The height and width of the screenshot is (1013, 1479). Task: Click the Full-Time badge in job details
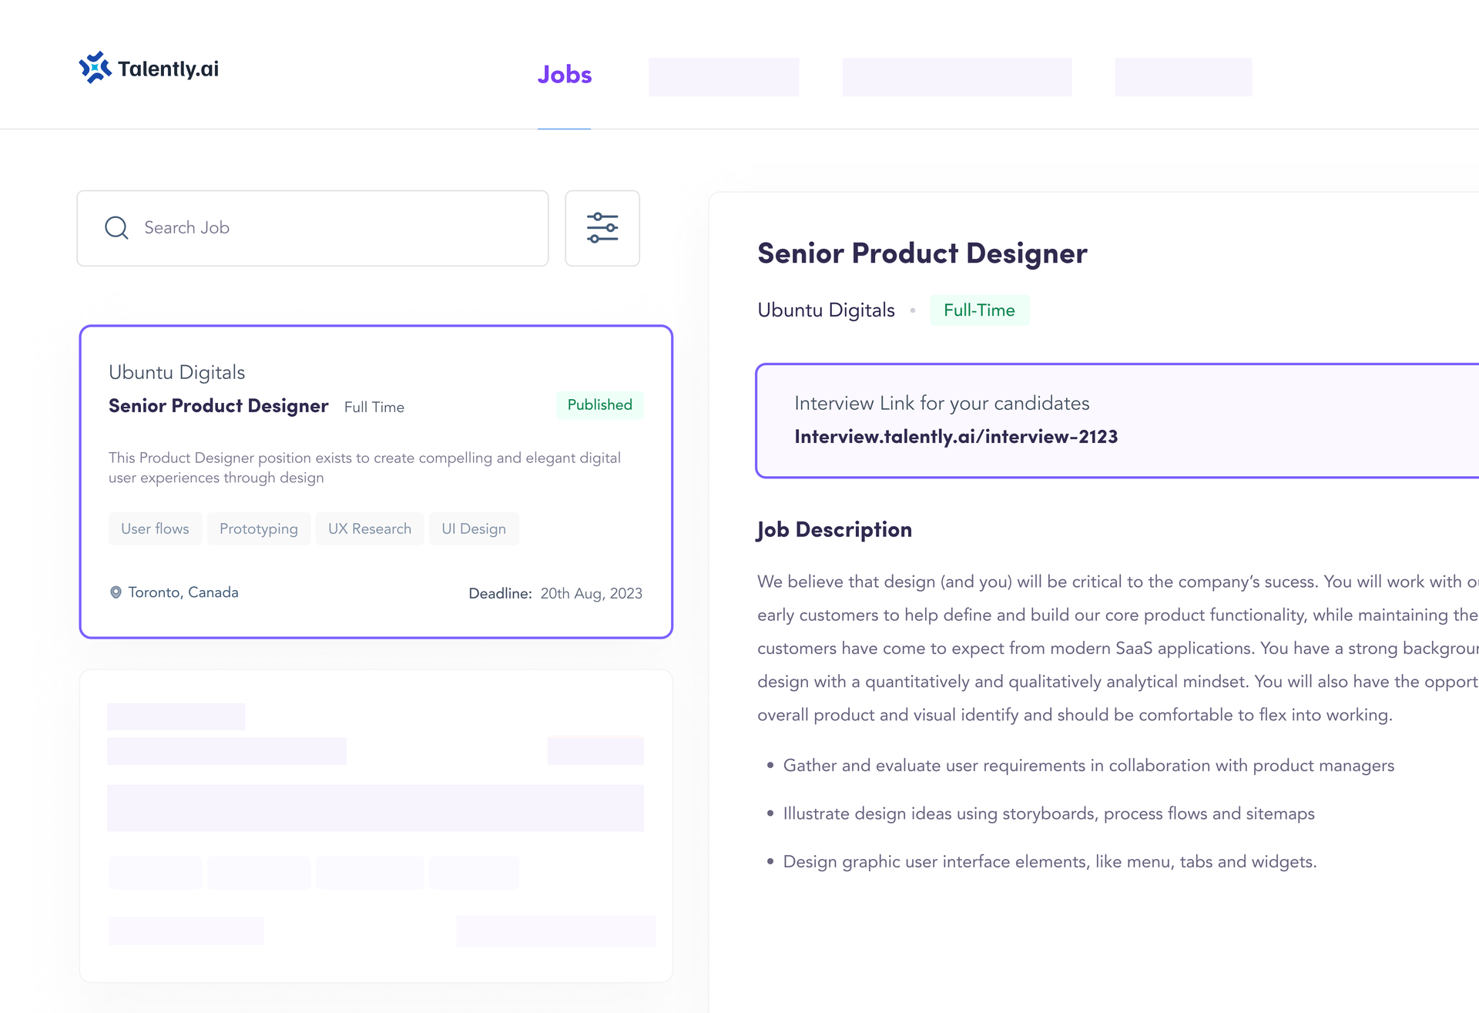979,310
